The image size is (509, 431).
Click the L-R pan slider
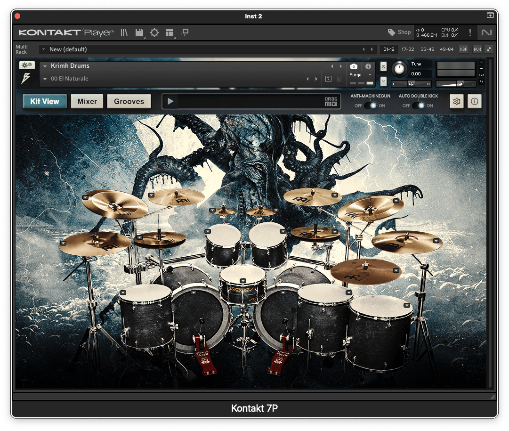[411, 84]
